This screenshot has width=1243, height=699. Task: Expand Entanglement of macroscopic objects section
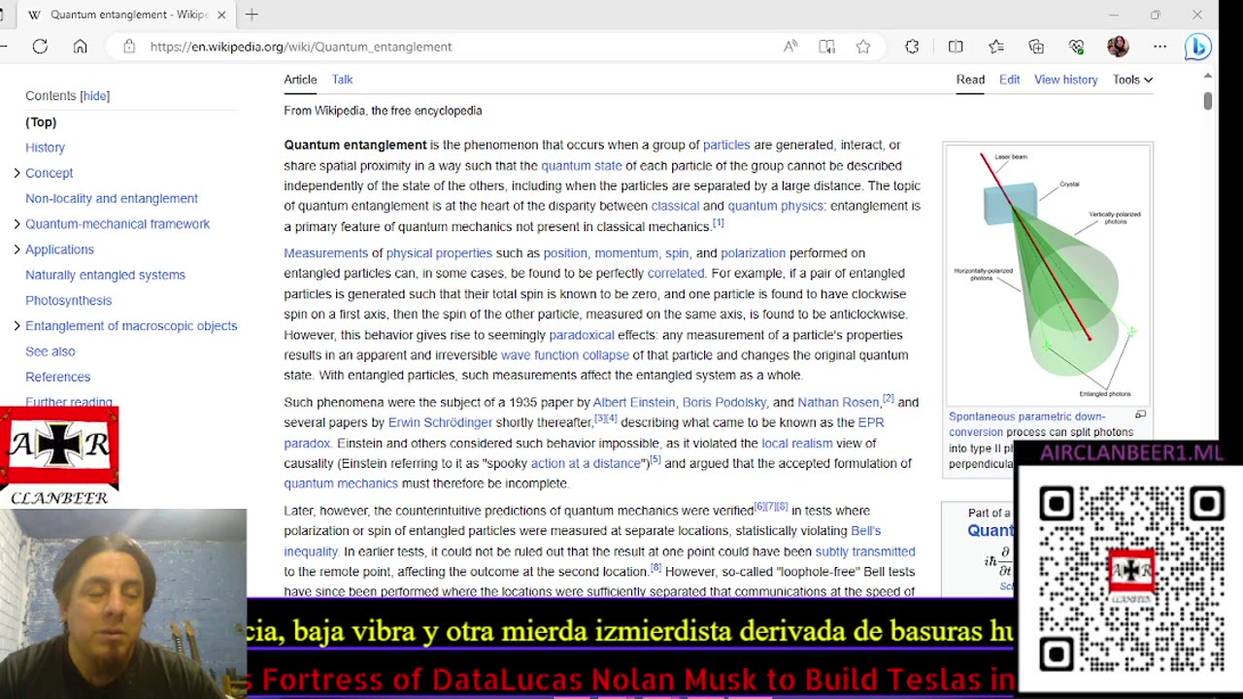(x=17, y=326)
